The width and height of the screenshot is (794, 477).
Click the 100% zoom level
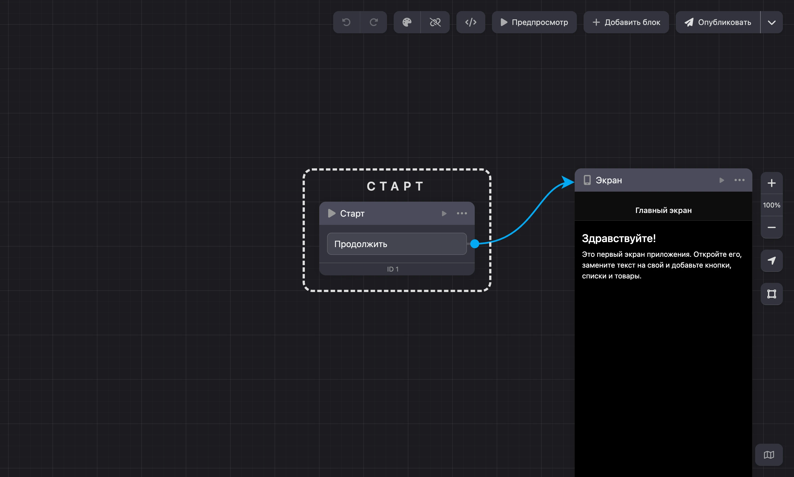(x=772, y=205)
